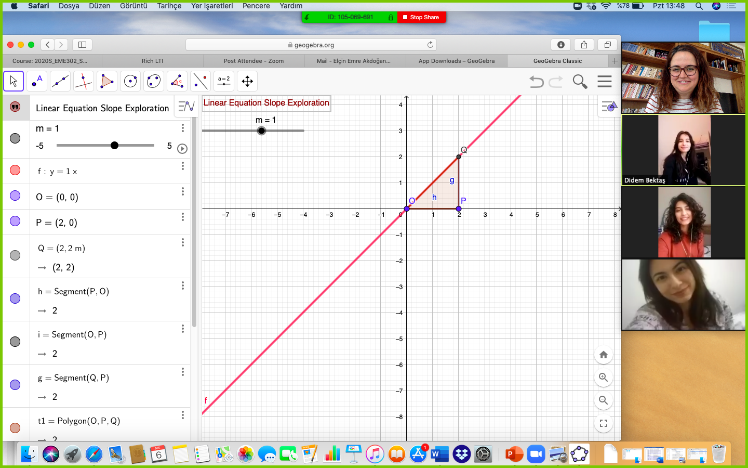The height and width of the screenshot is (468, 748).
Task: Click the Undo arrow in GeoGebra
Action: (x=537, y=82)
